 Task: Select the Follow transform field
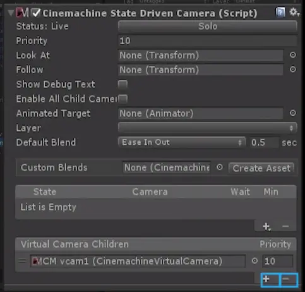point(201,70)
